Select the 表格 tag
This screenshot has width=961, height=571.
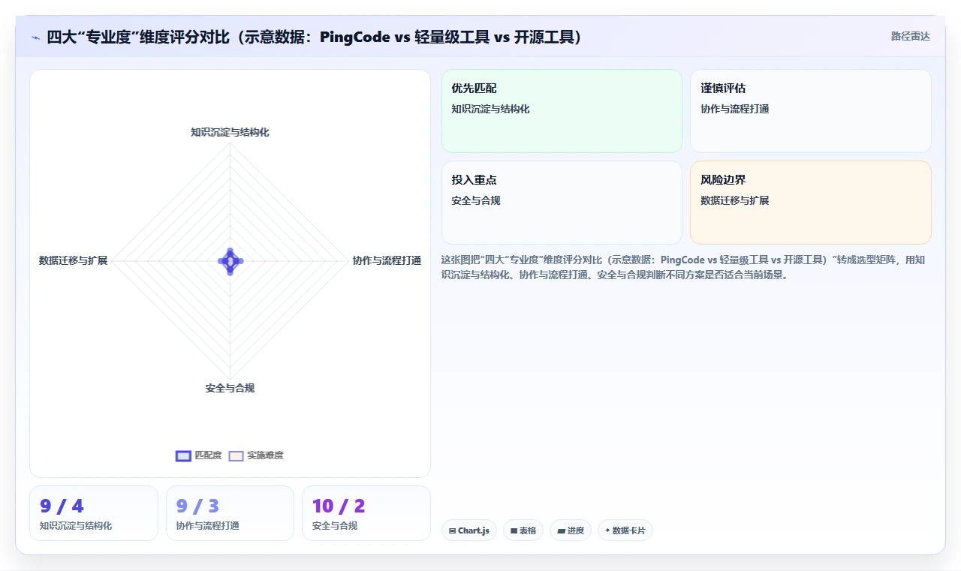(x=523, y=530)
